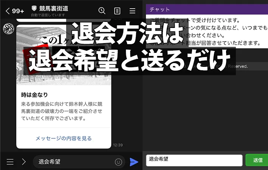
Task: Click the LINE message input containing 退会希望
Action: (79, 162)
